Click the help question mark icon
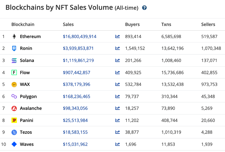This screenshot has width=225, height=152. 145,8
